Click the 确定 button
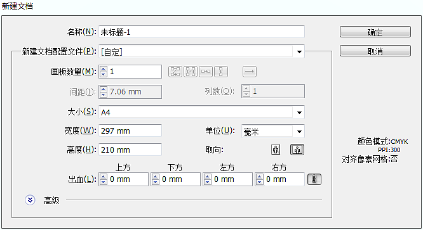 (x=375, y=32)
